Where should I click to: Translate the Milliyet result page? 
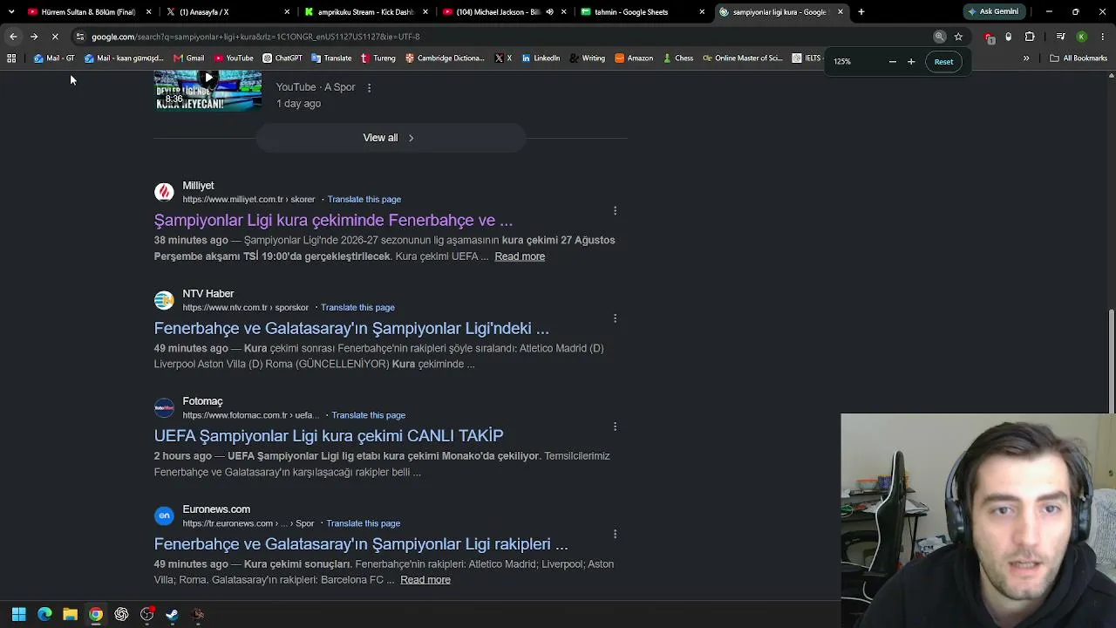click(364, 200)
